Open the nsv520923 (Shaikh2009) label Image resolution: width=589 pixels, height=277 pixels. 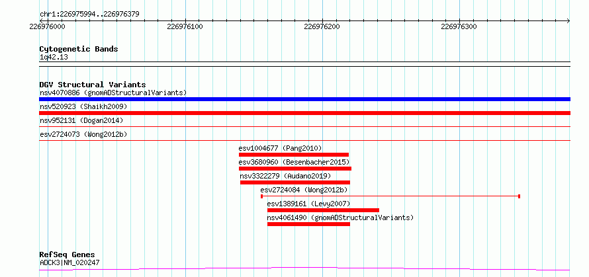(x=83, y=106)
